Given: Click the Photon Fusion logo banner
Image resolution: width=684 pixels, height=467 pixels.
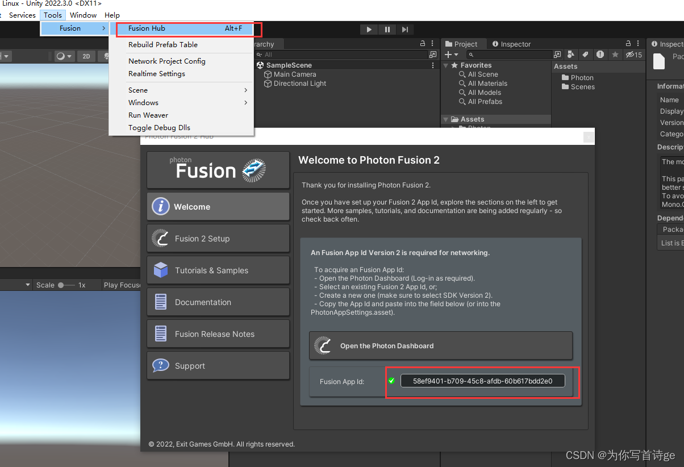Looking at the screenshot, I should click(x=218, y=170).
